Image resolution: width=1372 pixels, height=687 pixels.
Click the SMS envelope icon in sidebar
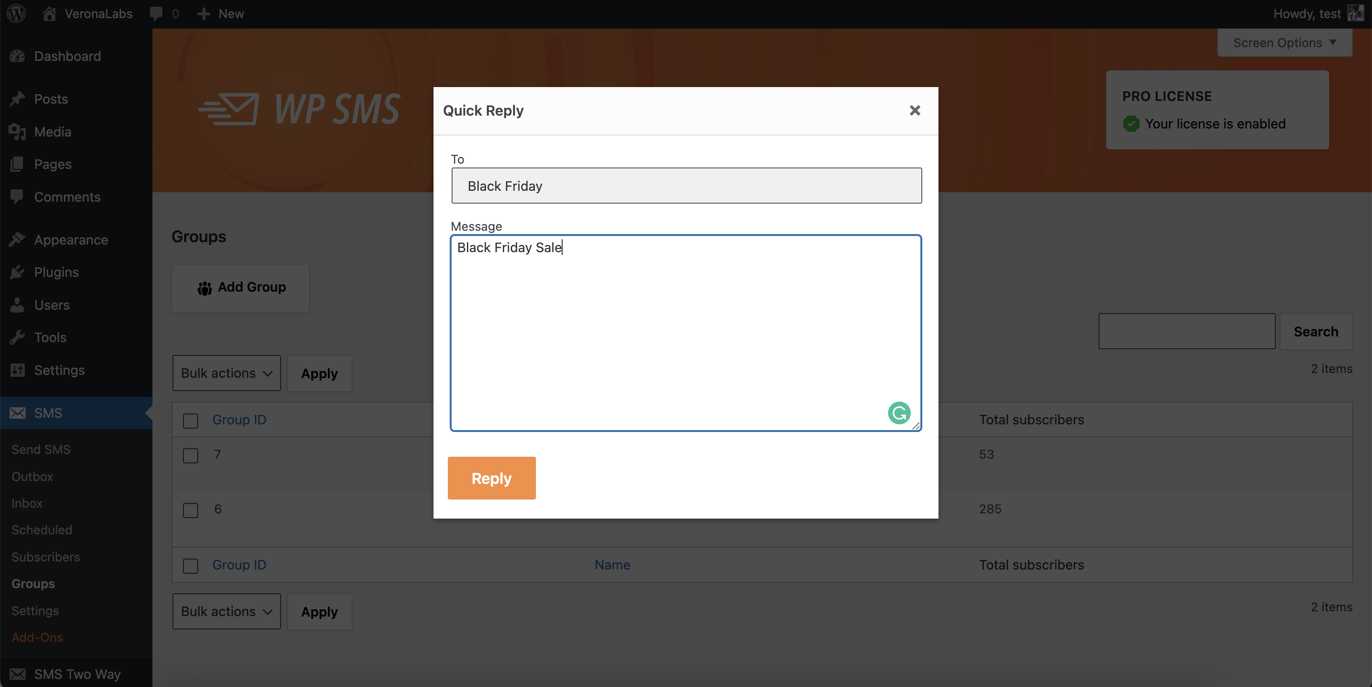(17, 413)
